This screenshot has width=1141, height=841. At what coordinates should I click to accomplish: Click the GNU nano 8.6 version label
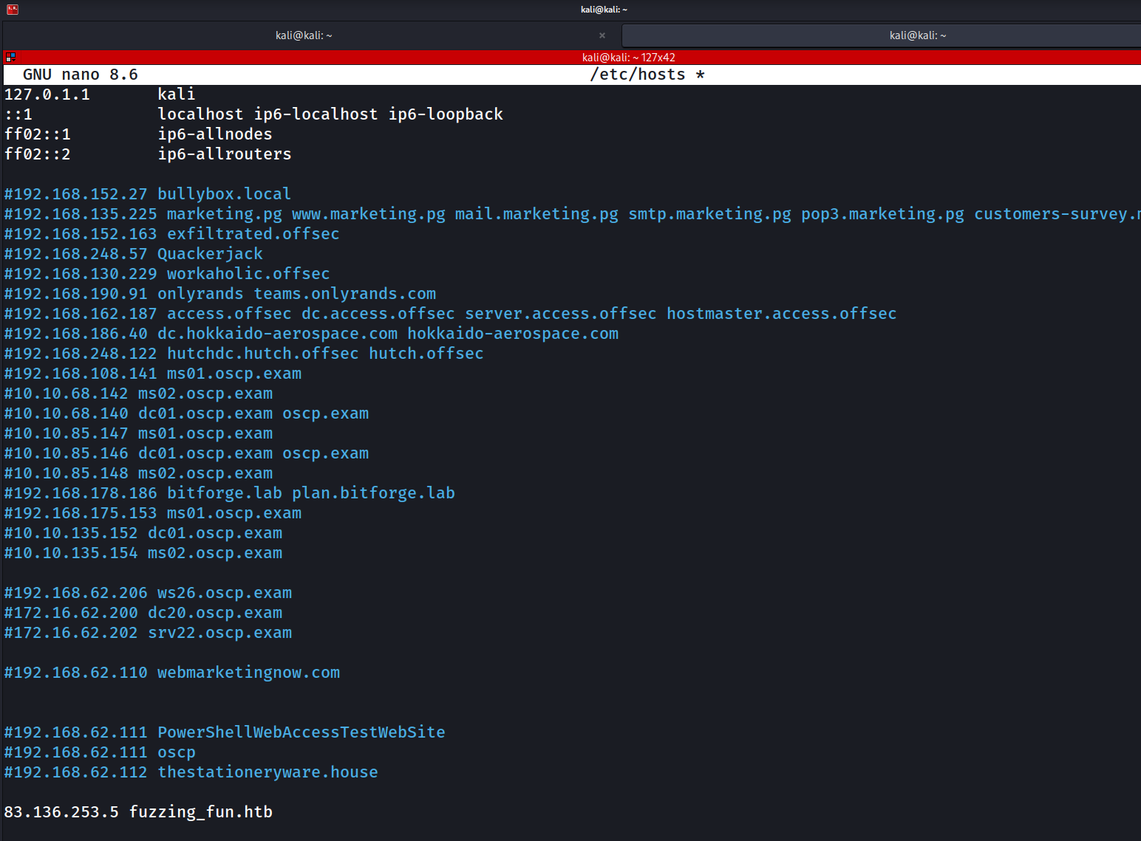click(80, 75)
